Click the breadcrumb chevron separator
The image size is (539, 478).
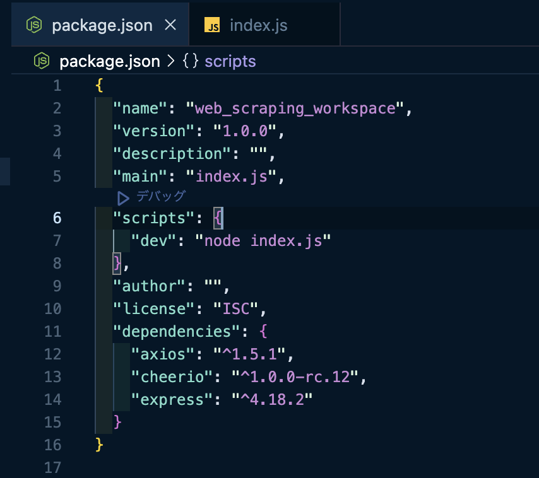pyautogui.click(x=171, y=61)
